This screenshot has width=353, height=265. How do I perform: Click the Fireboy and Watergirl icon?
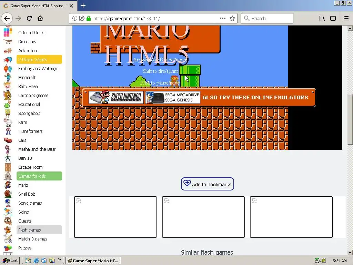(8, 68)
